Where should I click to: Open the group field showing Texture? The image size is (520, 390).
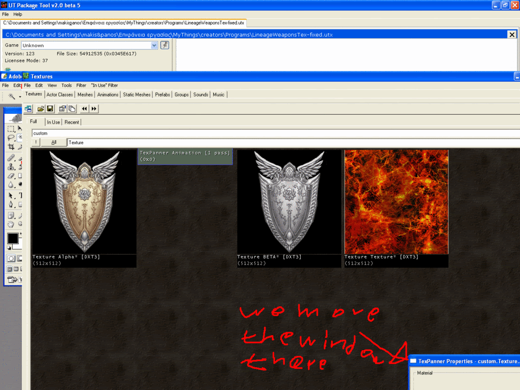pos(292,143)
